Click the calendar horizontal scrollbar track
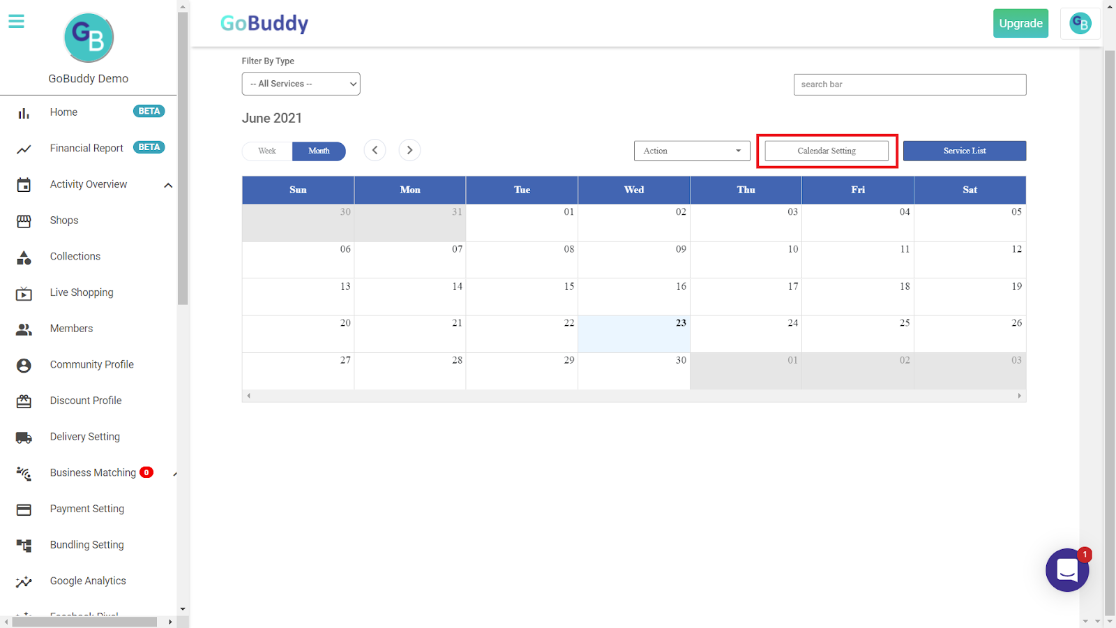This screenshot has height=628, width=1116. [x=634, y=396]
